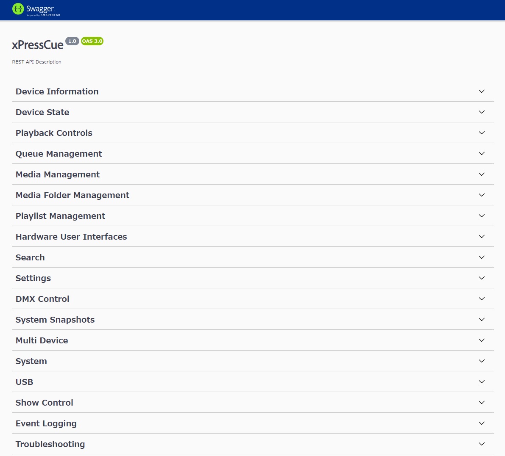Expand the chevron in the Media Folder Management row
Image resolution: width=505 pixels, height=456 pixels.
tap(482, 195)
